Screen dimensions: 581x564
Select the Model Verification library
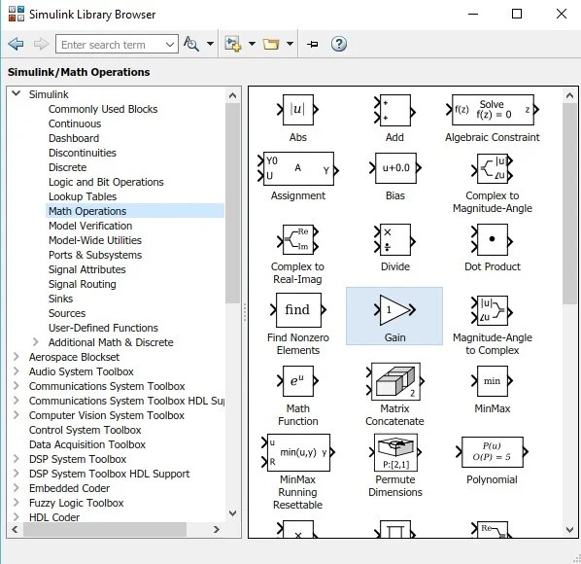click(90, 226)
